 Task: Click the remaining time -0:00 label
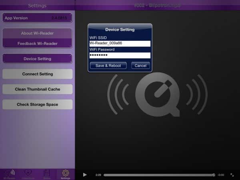[221, 175]
